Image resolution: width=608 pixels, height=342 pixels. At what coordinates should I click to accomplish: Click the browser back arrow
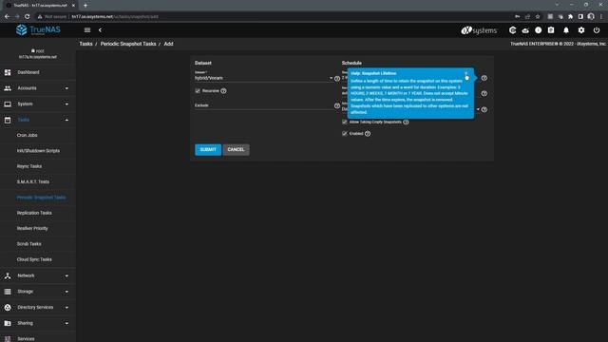[7, 17]
